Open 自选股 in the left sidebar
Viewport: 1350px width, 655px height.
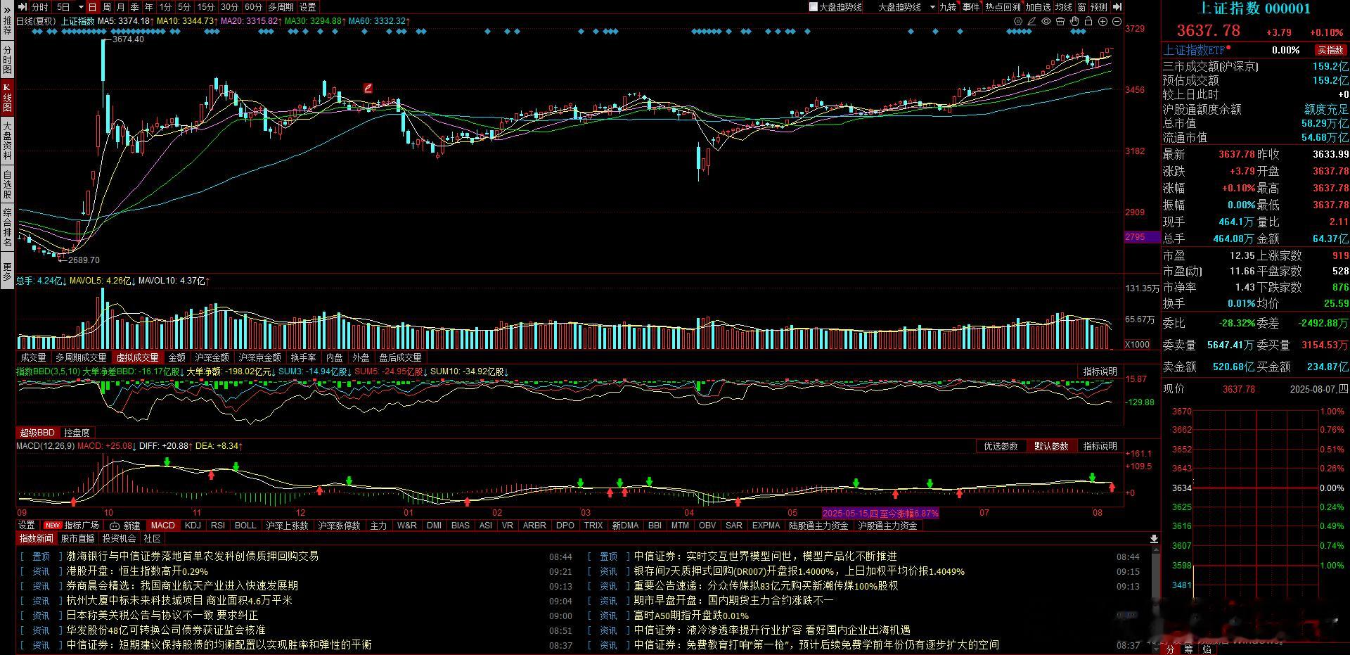point(7,184)
